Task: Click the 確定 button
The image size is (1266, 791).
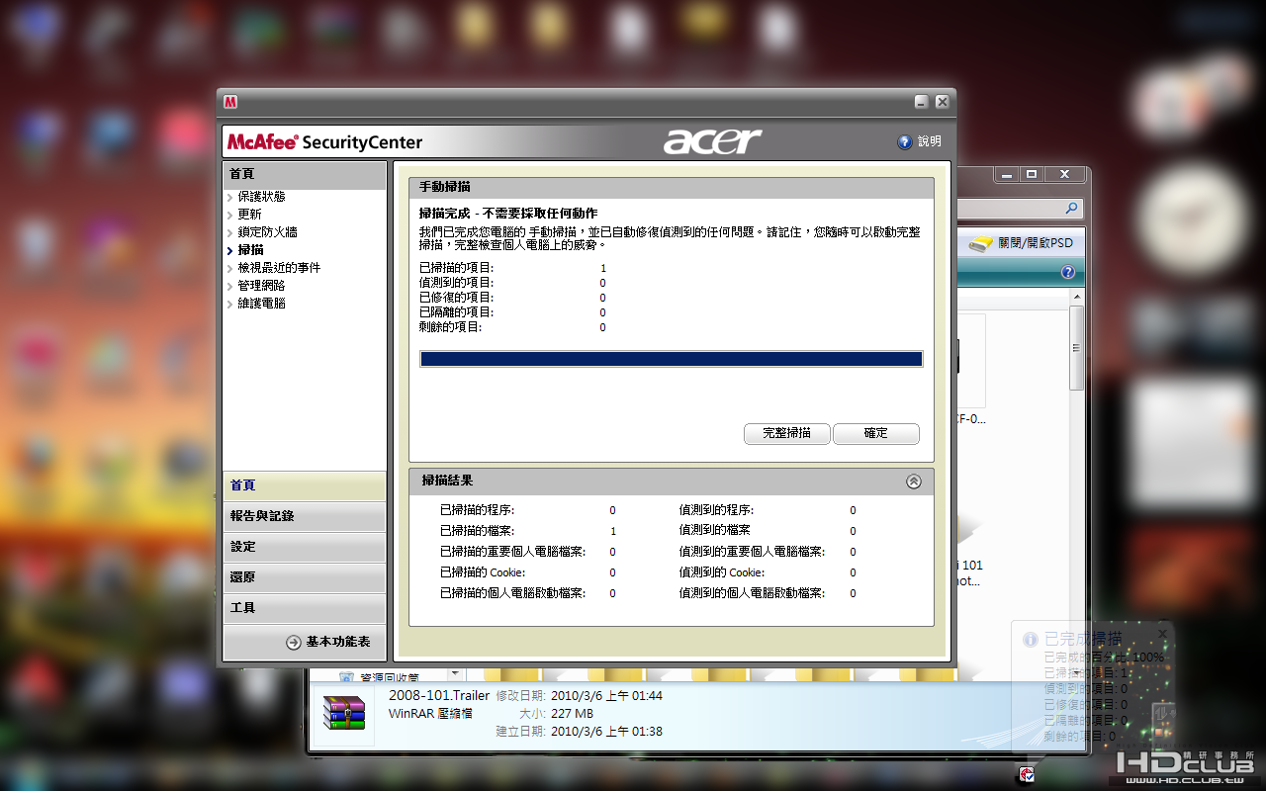Action: click(x=876, y=433)
